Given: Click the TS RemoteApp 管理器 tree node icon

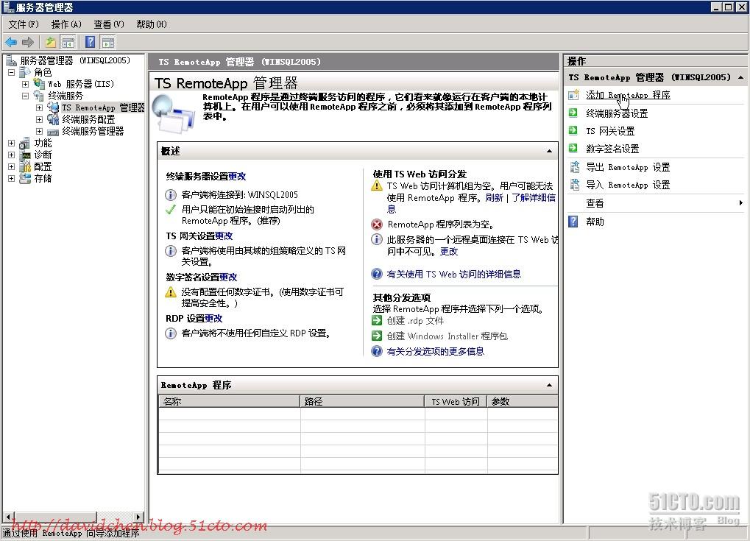Looking at the screenshot, I should (53, 107).
